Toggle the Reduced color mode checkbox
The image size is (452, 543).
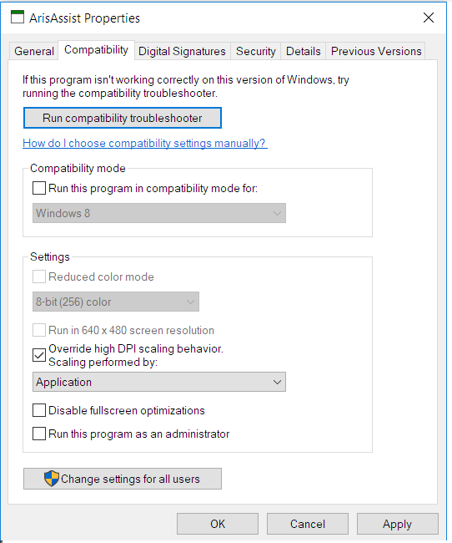(x=39, y=277)
